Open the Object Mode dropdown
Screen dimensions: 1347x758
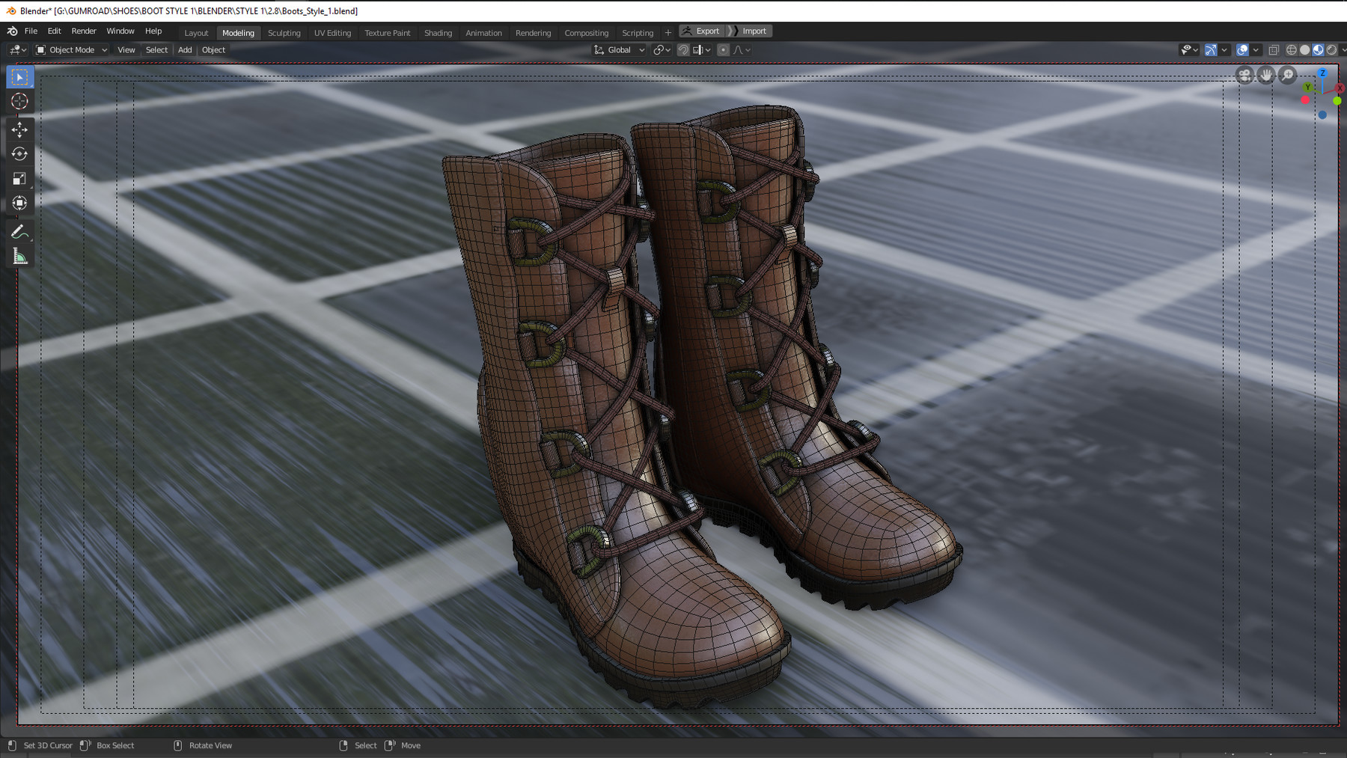[x=72, y=50]
